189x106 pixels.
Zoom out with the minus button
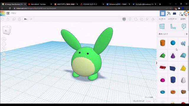[x=4, y=54]
